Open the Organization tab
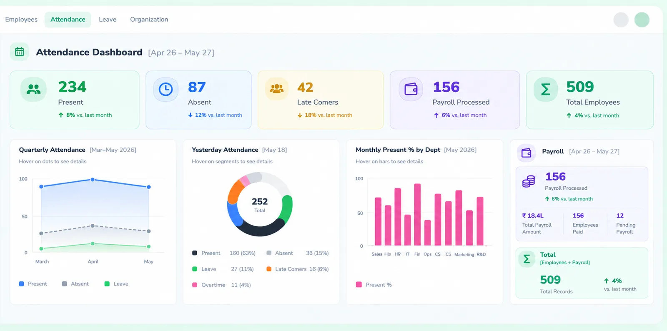The width and height of the screenshot is (667, 331). (149, 19)
